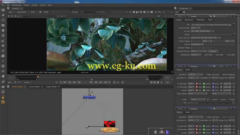
Task: Open the cache locally auto dropdown
Action: (x=196, y=28)
